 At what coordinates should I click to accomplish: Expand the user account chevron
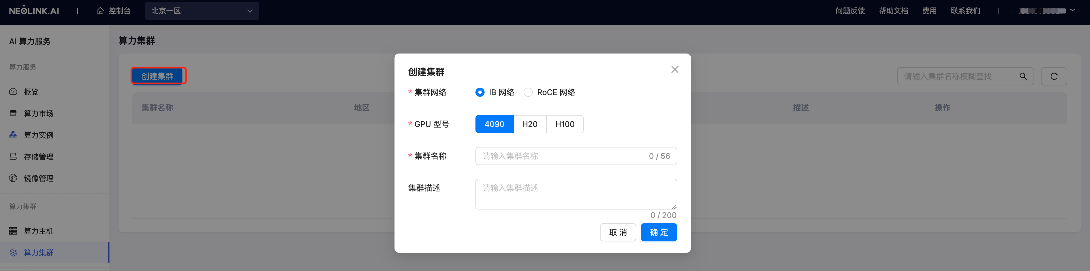point(1073,10)
